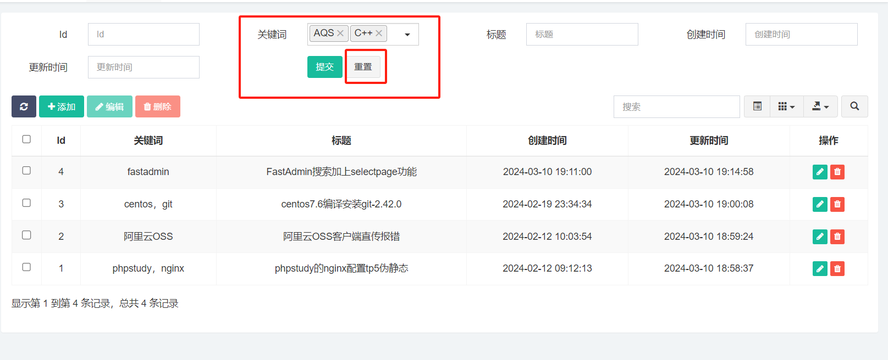Edit the centos, git row
This screenshot has width=888, height=360.
tap(820, 204)
